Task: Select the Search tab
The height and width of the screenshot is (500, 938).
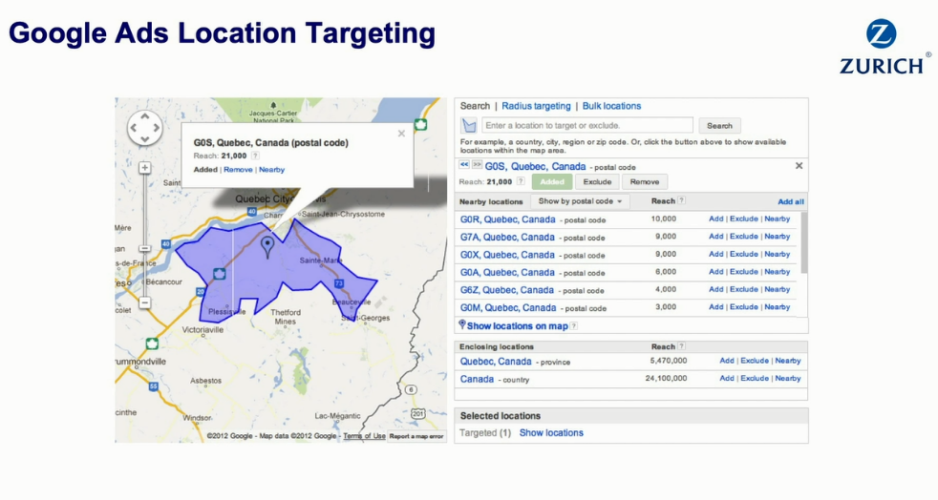Action: pos(475,106)
